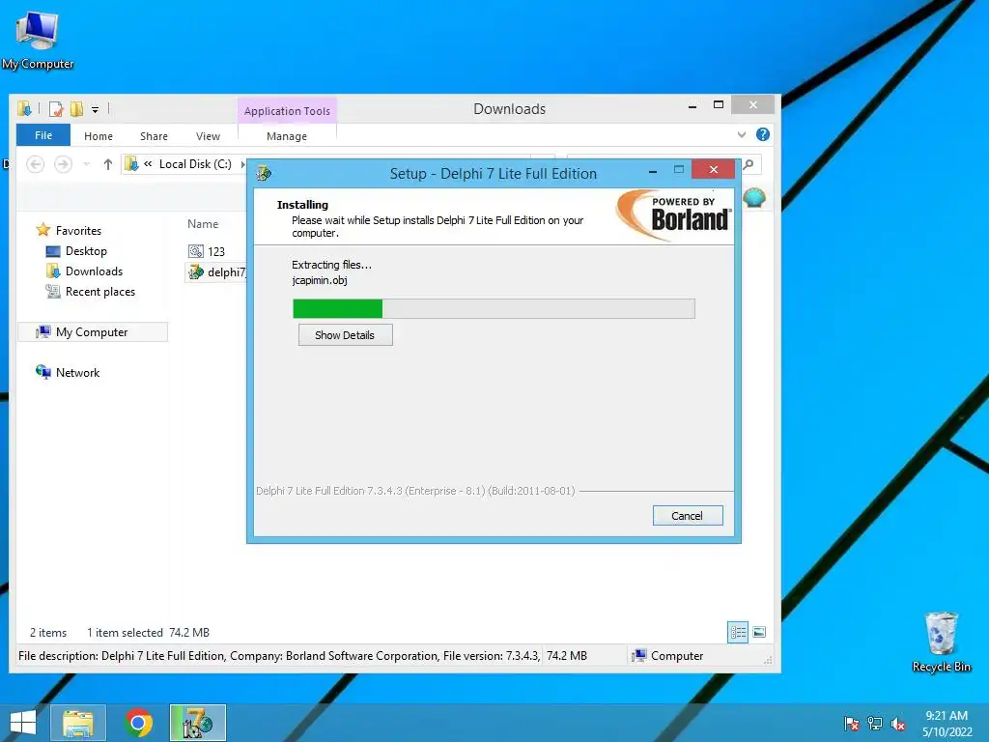Select Recent places in navigation pane

pos(100,292)
